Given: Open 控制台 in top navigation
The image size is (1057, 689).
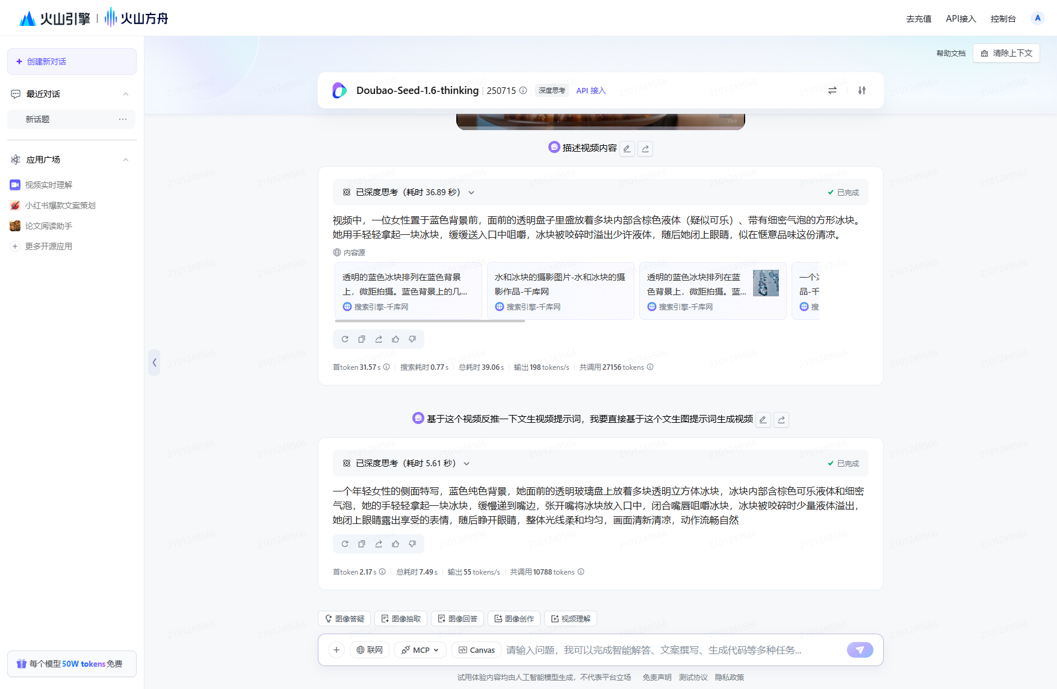Looking at the screenshot, I should click(1003, 19).
